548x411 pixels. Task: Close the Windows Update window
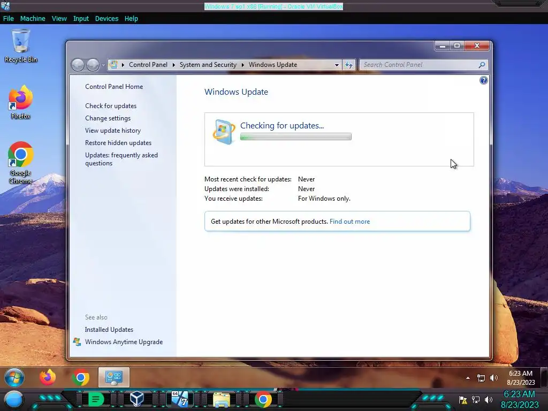pyautogui.click(x=477, y=46)
